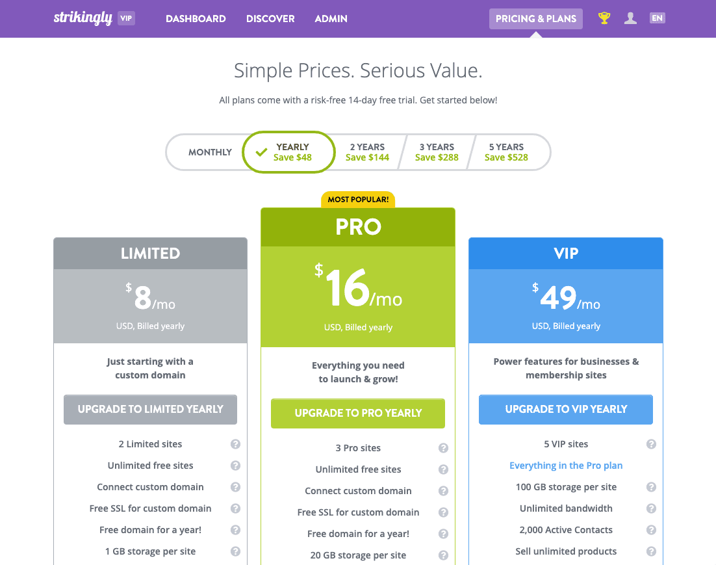Click help icon beside 20 GB storage
The width and height of the screenshot is (716, 565).
pyautogui.click(x=443, y=555)
